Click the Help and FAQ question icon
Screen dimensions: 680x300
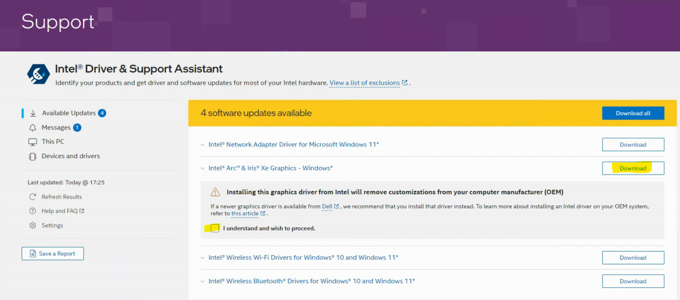click(x=33, y=211)
